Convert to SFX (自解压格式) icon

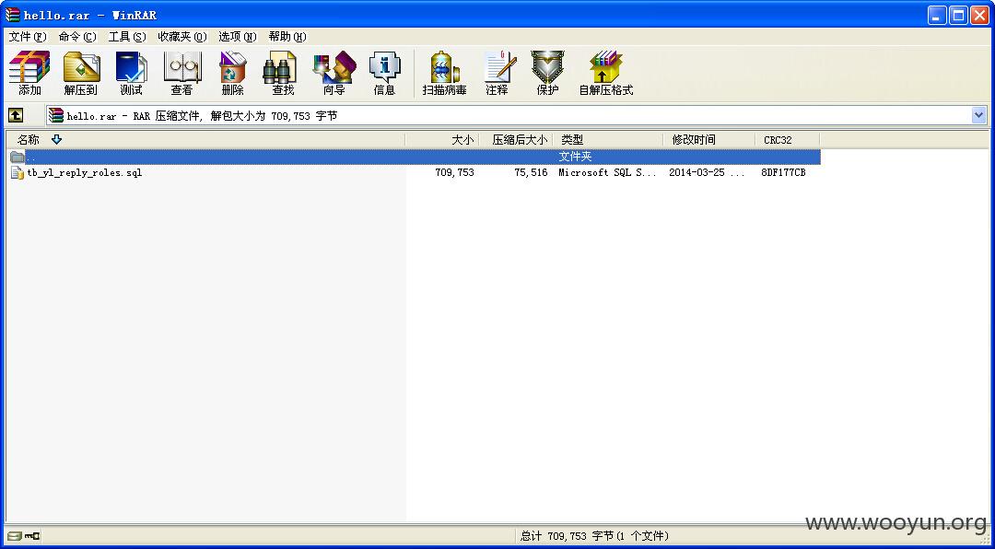[606, 73]
